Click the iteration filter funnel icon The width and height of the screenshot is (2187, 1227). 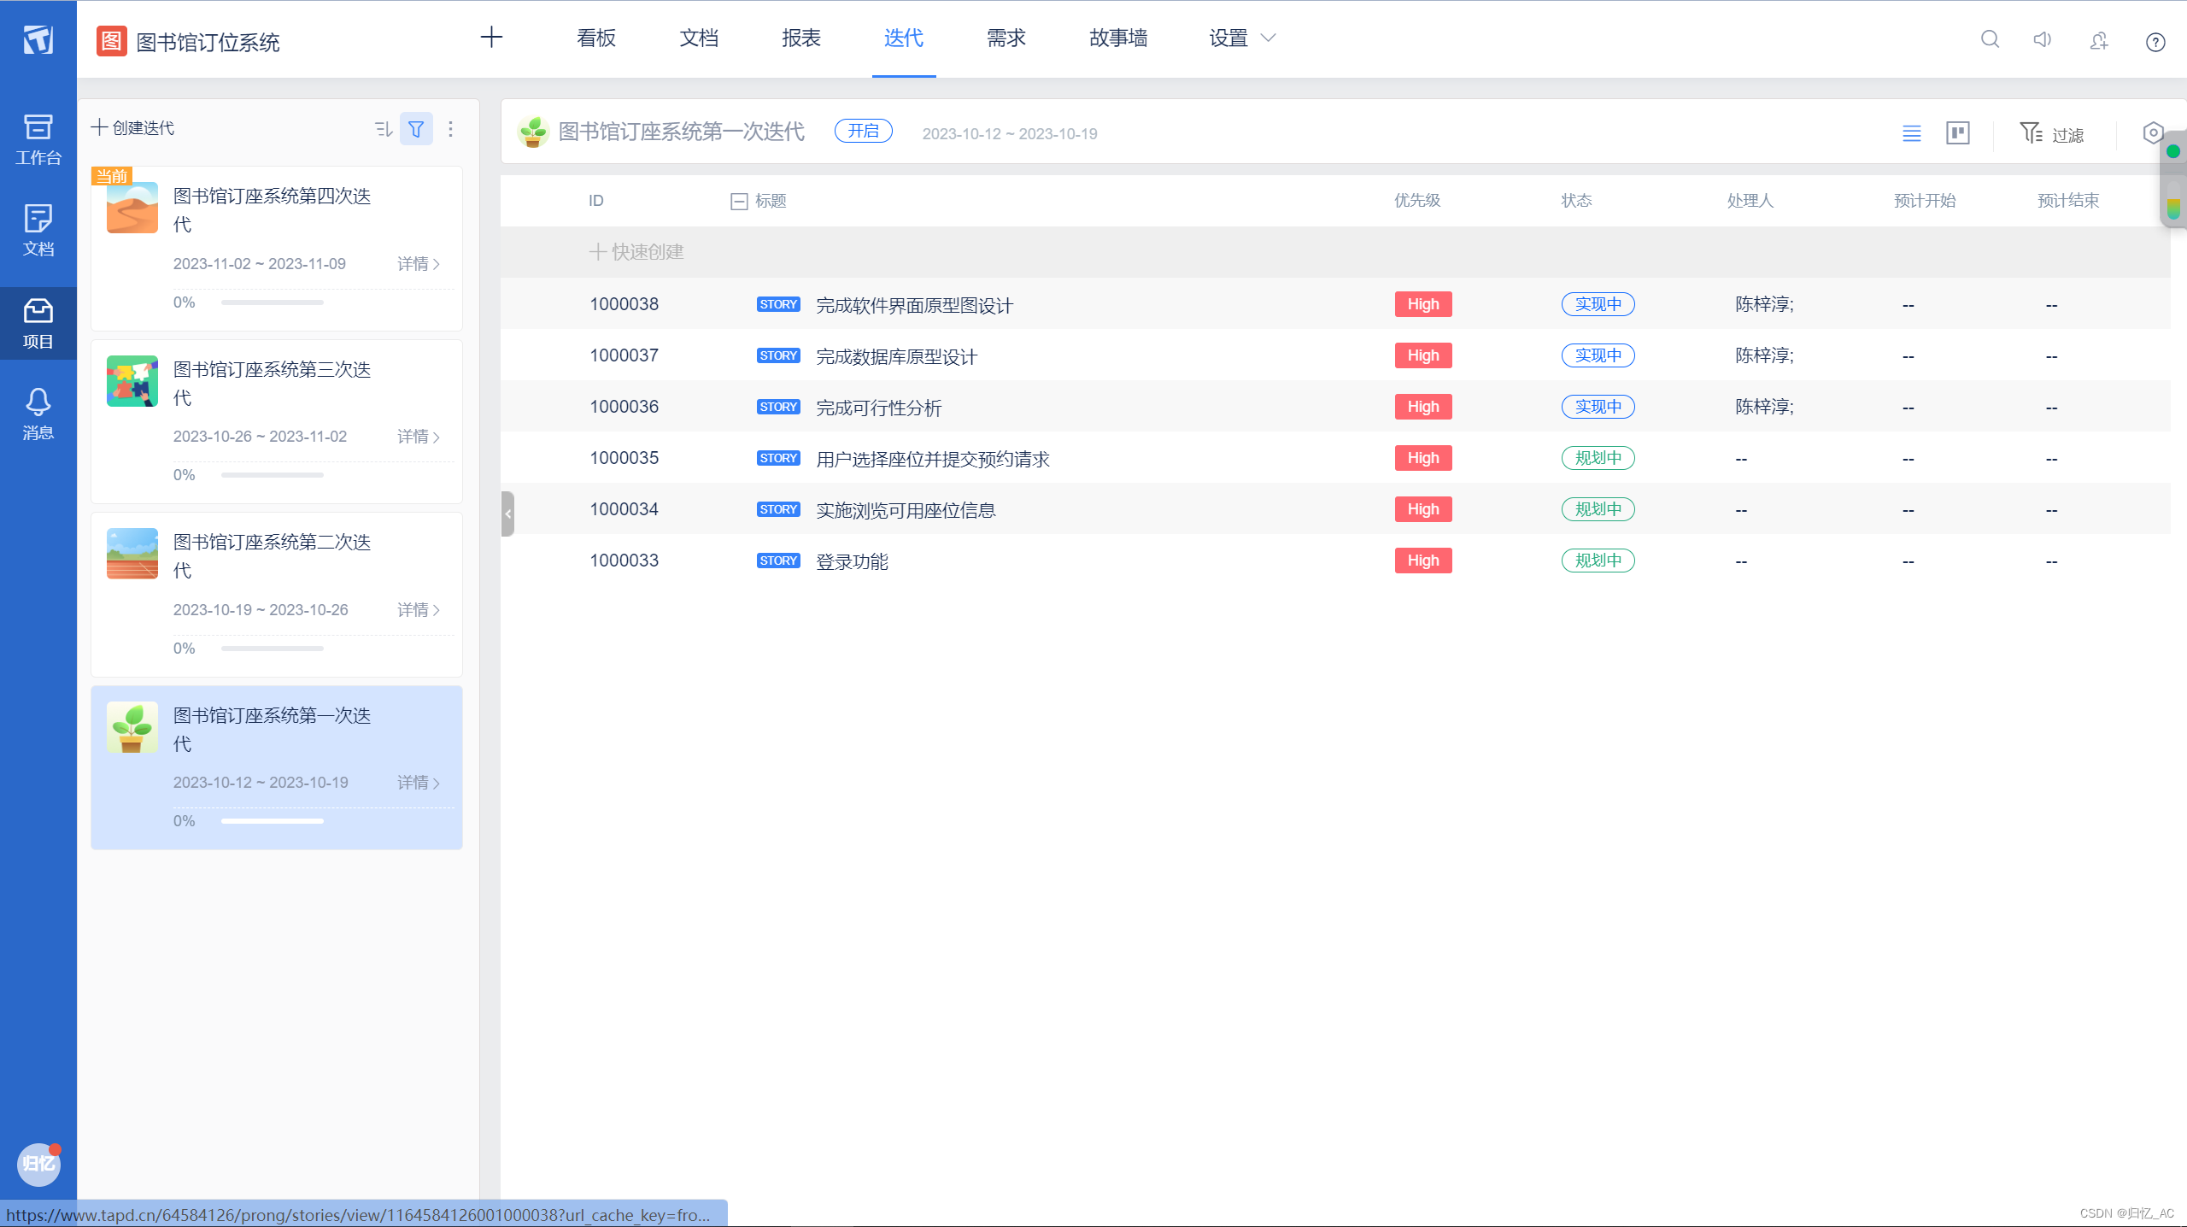click(x=416, y=129)
